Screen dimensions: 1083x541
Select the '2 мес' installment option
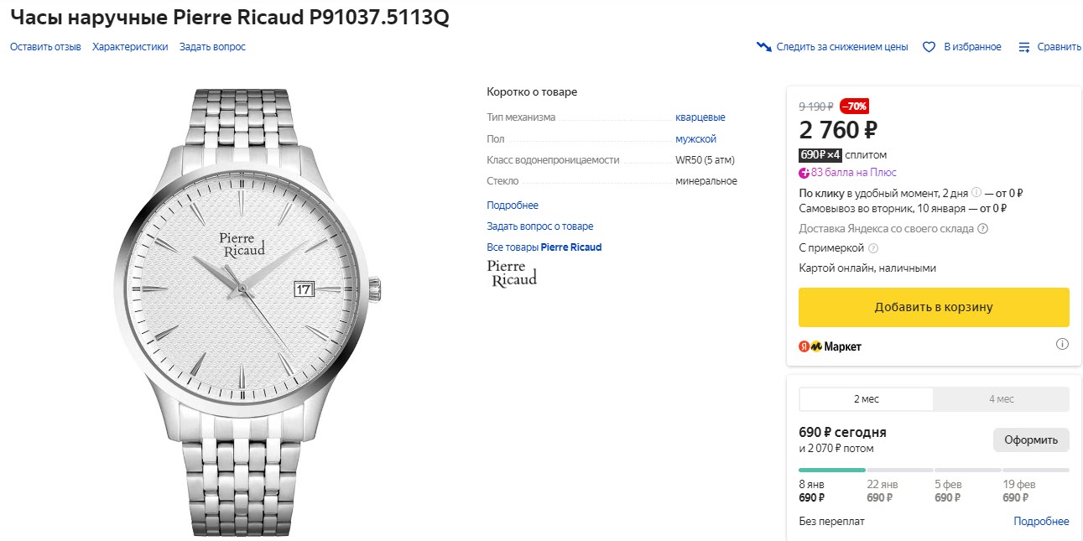point(866,399)
